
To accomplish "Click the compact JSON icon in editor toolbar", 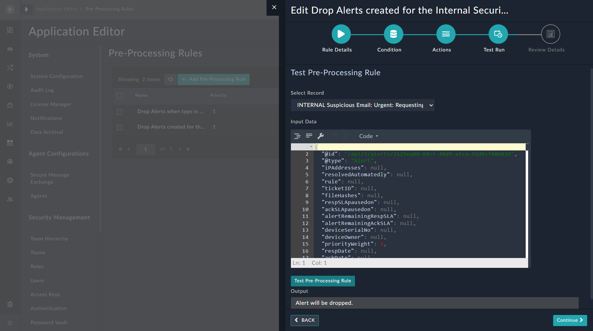I will [x=309, y=136].
